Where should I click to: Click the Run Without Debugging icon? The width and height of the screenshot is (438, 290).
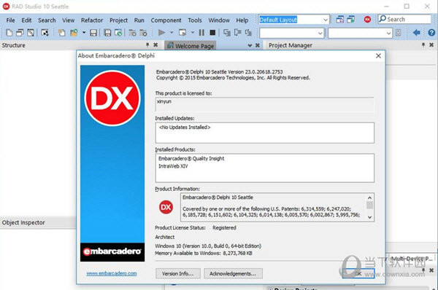pyautogui.click(x=182, y=33)
